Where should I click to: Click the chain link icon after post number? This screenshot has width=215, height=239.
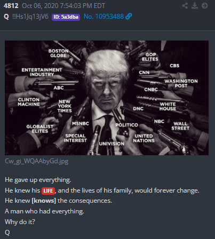(x=129, y=17)
